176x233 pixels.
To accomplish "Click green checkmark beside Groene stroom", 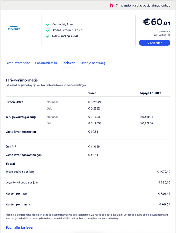I will 48,31.
